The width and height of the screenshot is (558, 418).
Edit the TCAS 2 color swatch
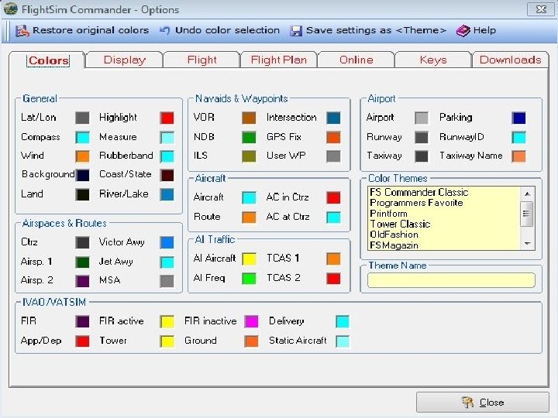pos(333,279)
